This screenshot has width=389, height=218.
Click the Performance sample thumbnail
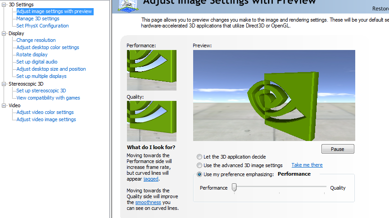pos(152,70)
